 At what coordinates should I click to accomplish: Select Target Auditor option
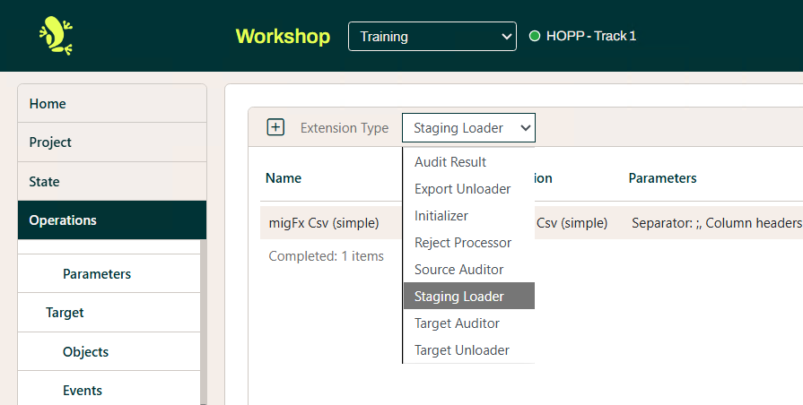pyautogui.click(x=469, y=323)
